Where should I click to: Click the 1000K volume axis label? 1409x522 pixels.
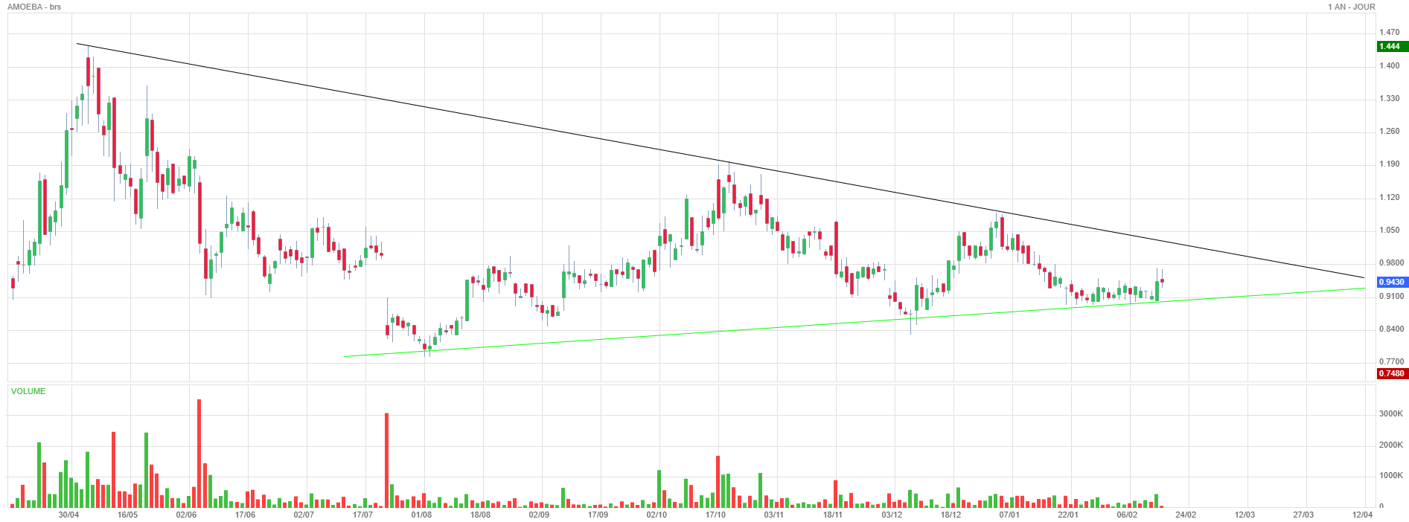tap(1391, 475)
